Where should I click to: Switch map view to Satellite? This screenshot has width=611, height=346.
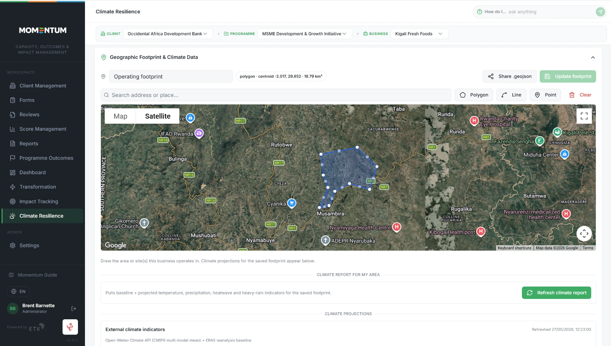pyautogui.click(x=158, y=116)
